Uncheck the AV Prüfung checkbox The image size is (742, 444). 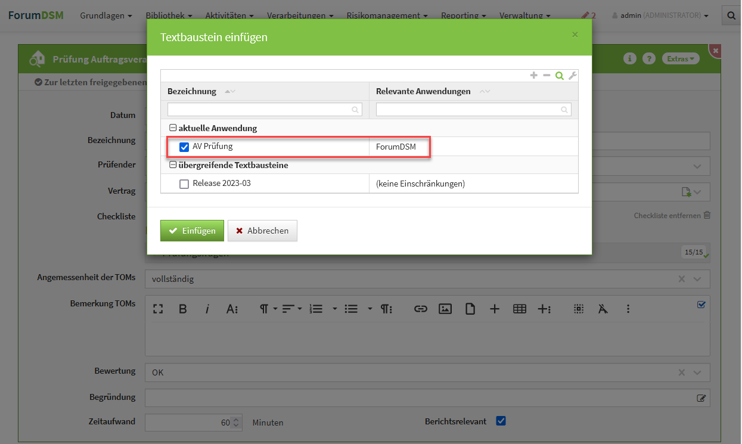(x=184, y=147)
